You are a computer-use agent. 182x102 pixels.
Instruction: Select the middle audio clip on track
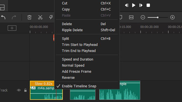pos(83,94)
